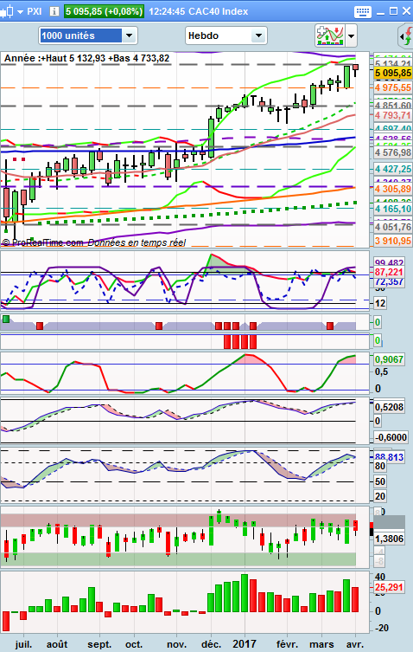
Task: Click the 1,3806 indicator value label
Action: [x=389, y=539]
